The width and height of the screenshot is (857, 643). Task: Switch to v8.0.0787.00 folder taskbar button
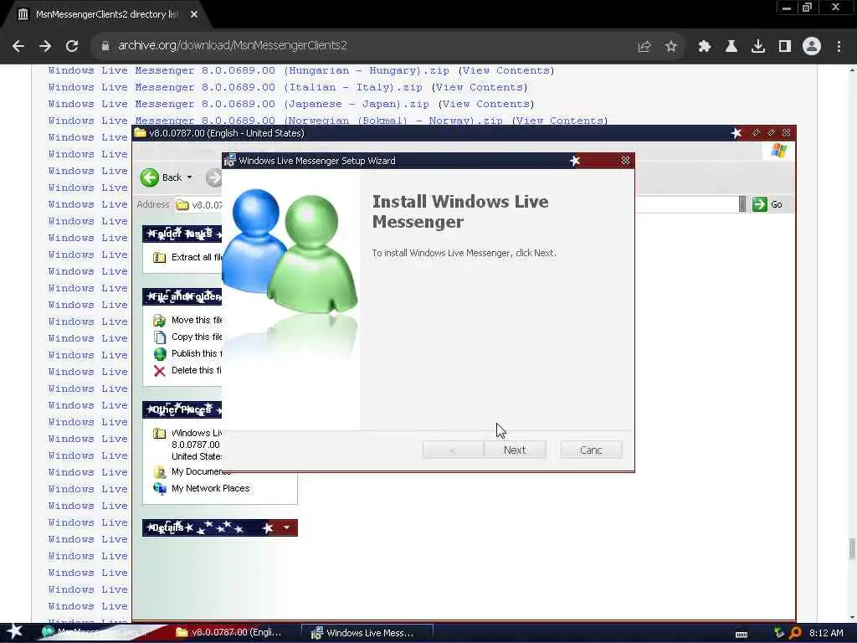(229, 633)
